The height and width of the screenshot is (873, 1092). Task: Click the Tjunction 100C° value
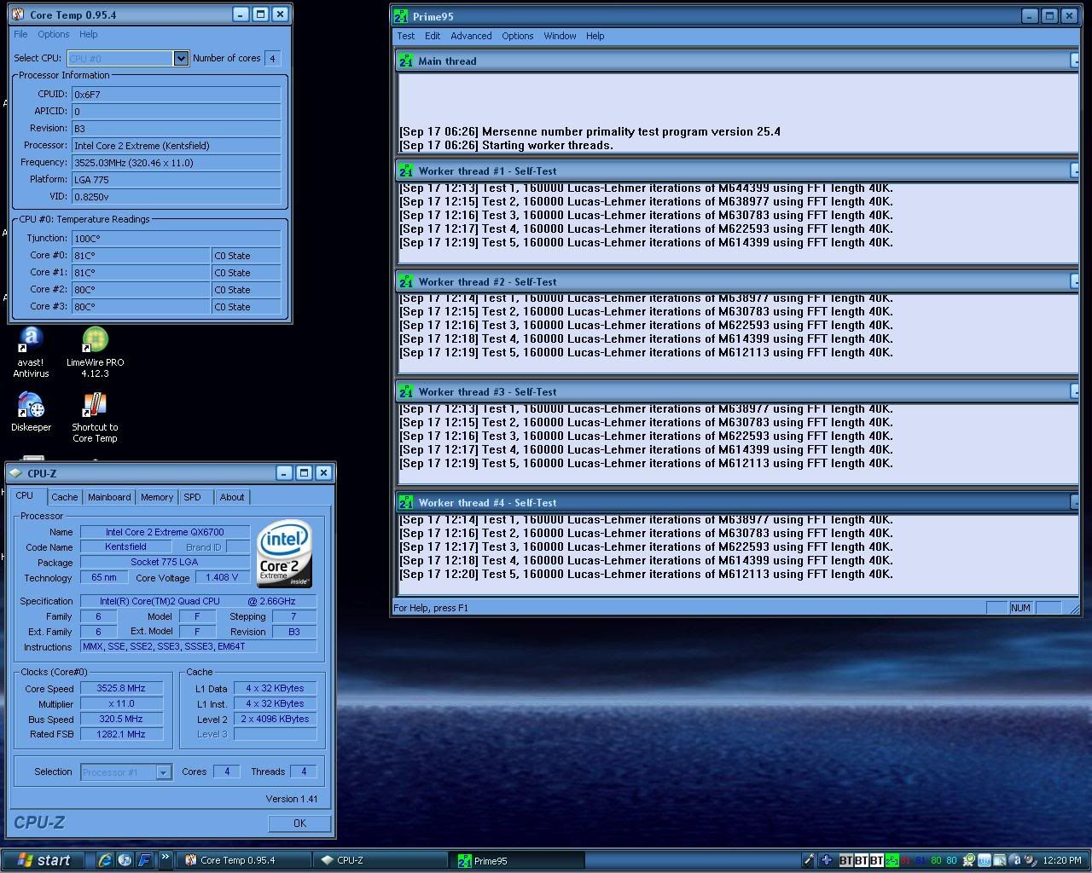(177, 239)
